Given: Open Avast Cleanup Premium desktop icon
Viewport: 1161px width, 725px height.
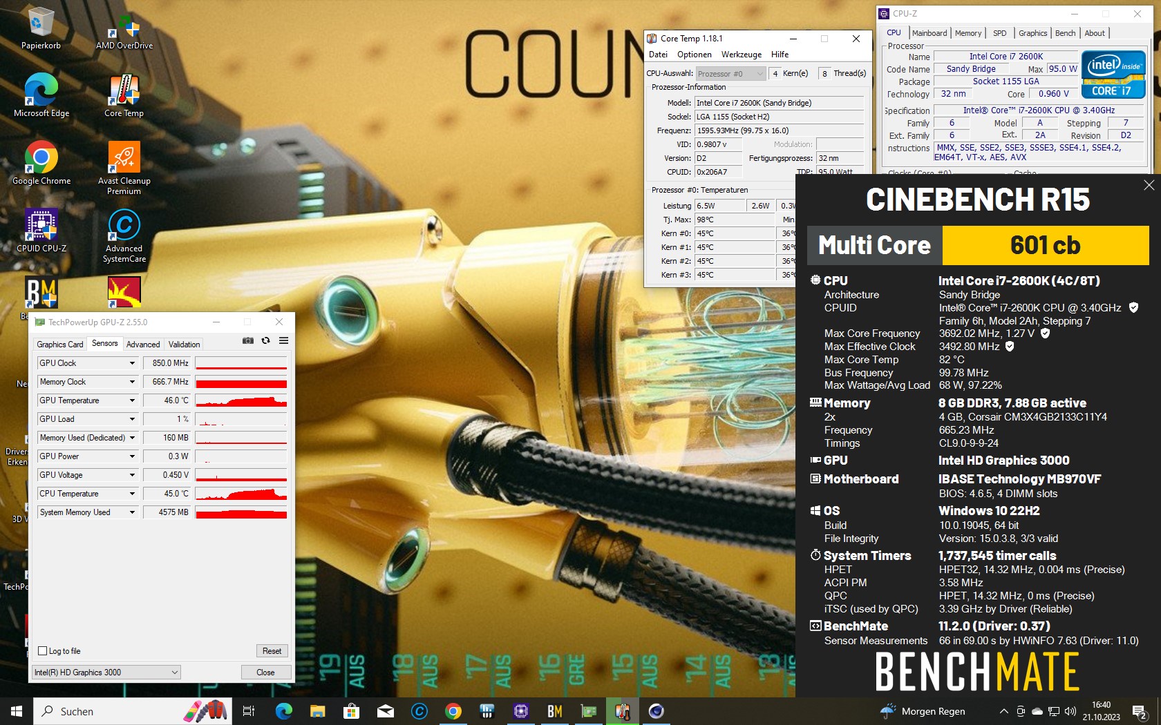Looking at the screenshot, I should (124, 168).
